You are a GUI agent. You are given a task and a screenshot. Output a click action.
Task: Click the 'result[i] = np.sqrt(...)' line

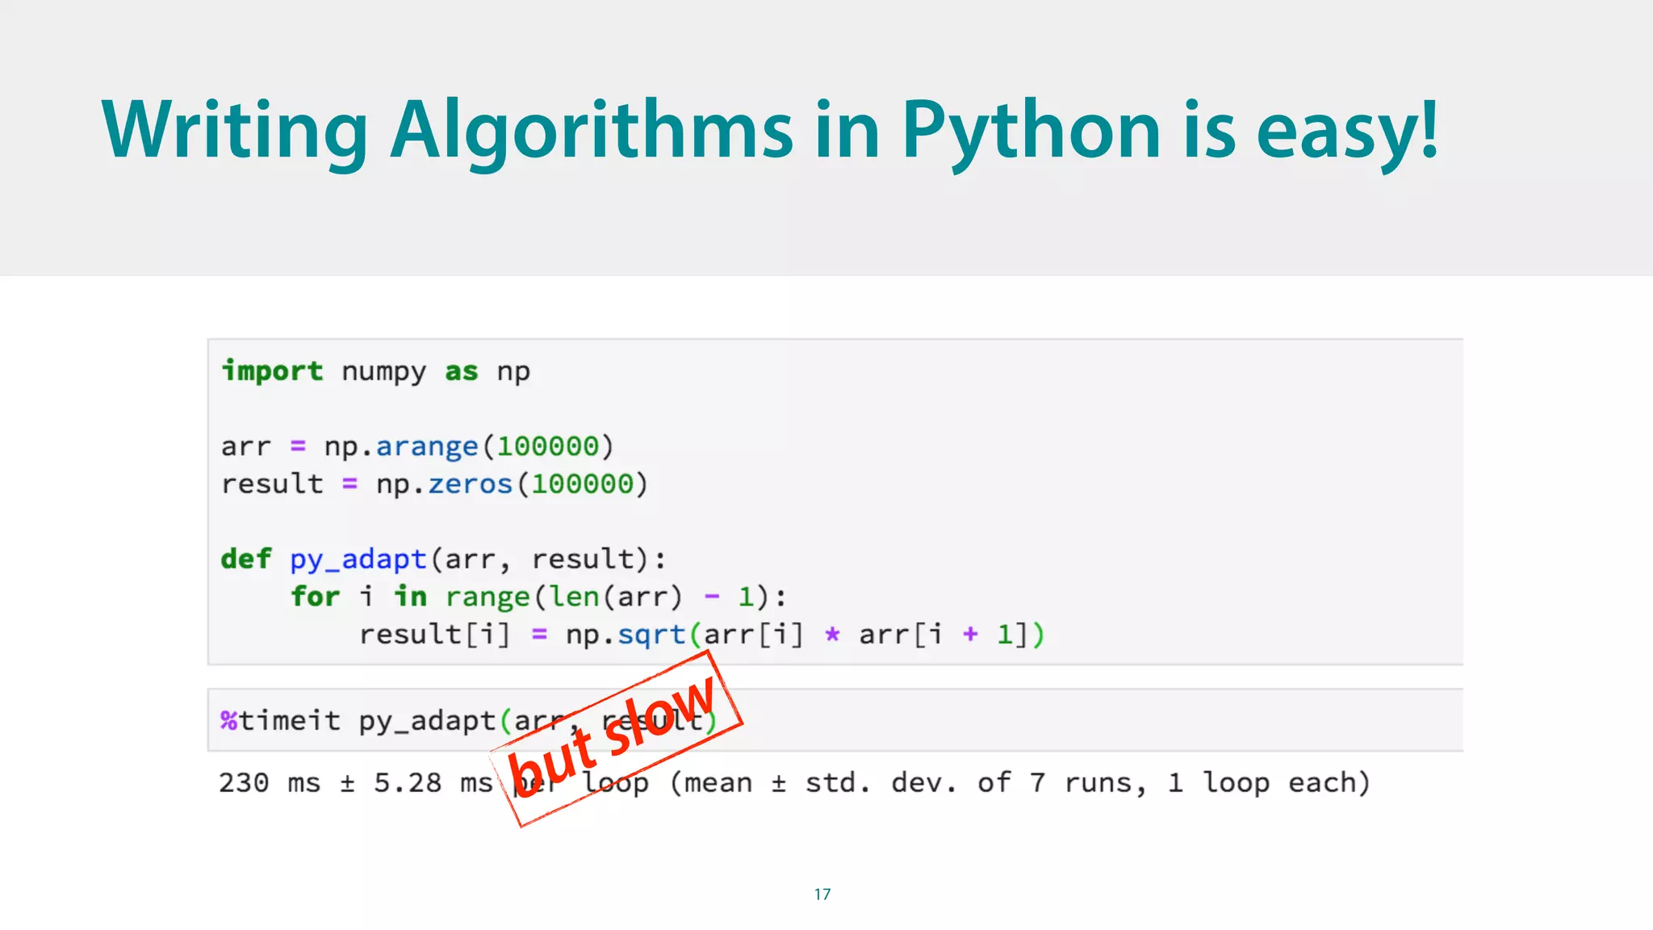coord(702,635)
